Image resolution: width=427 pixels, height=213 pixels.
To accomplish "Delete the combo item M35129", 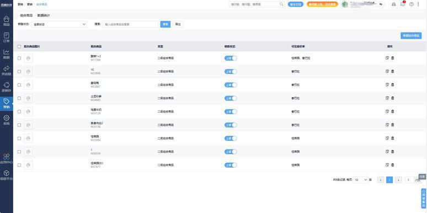I will pyautogui.click(x=392, y=111).
